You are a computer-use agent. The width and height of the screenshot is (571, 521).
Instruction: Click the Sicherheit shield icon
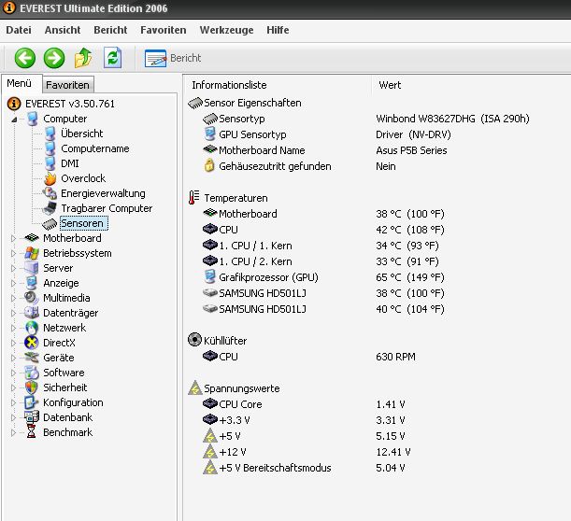pos(32,387)
